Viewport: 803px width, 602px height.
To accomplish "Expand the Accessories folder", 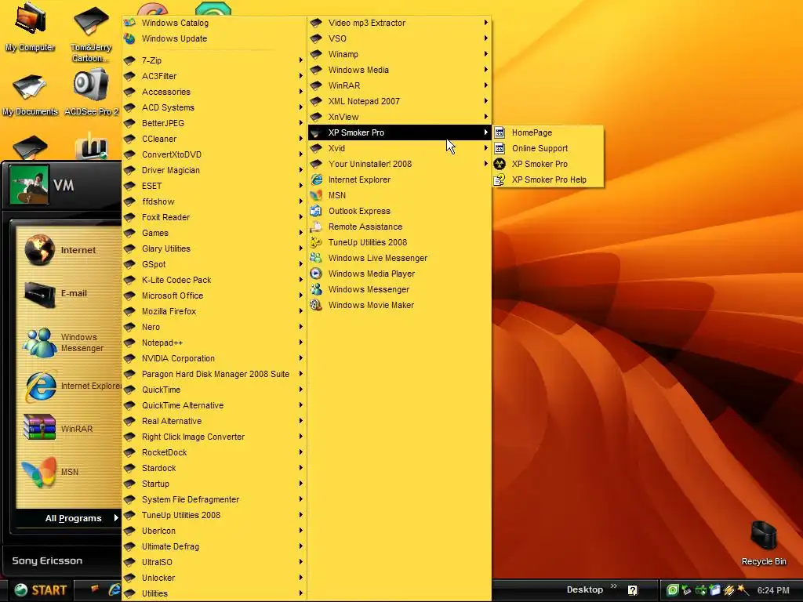I will tap(214, 92).
